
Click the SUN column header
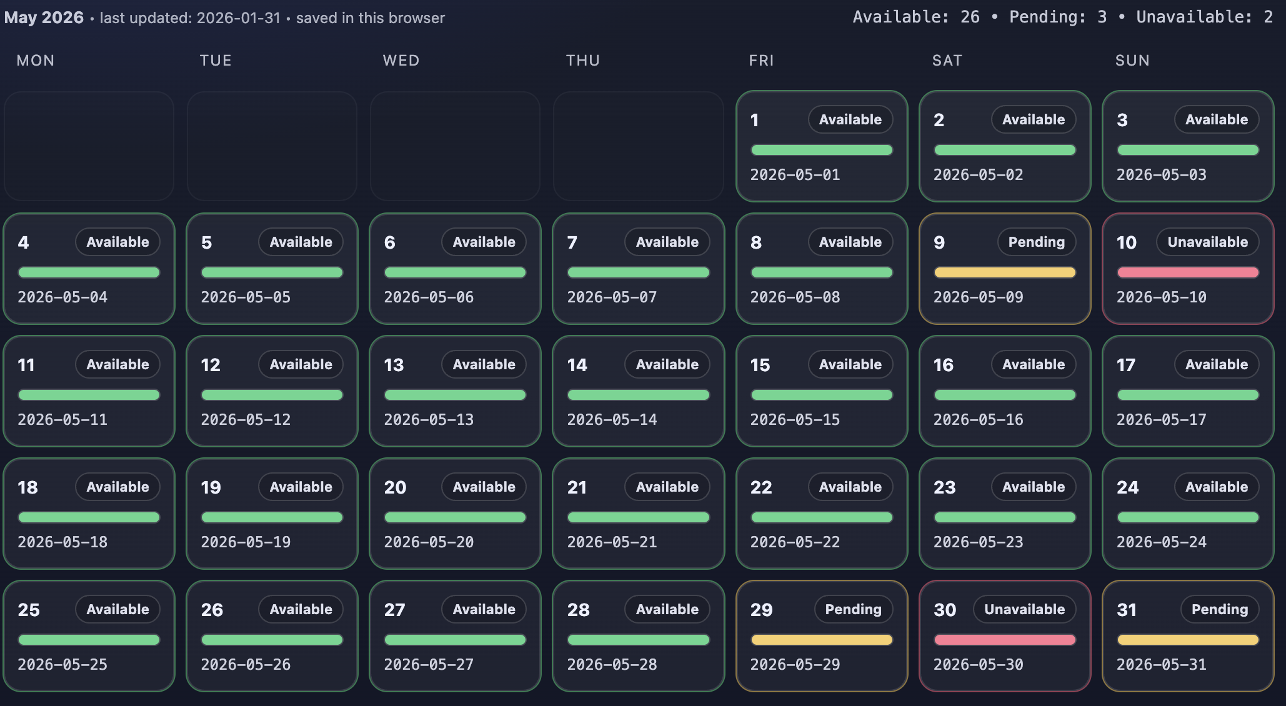point(1132,61)
